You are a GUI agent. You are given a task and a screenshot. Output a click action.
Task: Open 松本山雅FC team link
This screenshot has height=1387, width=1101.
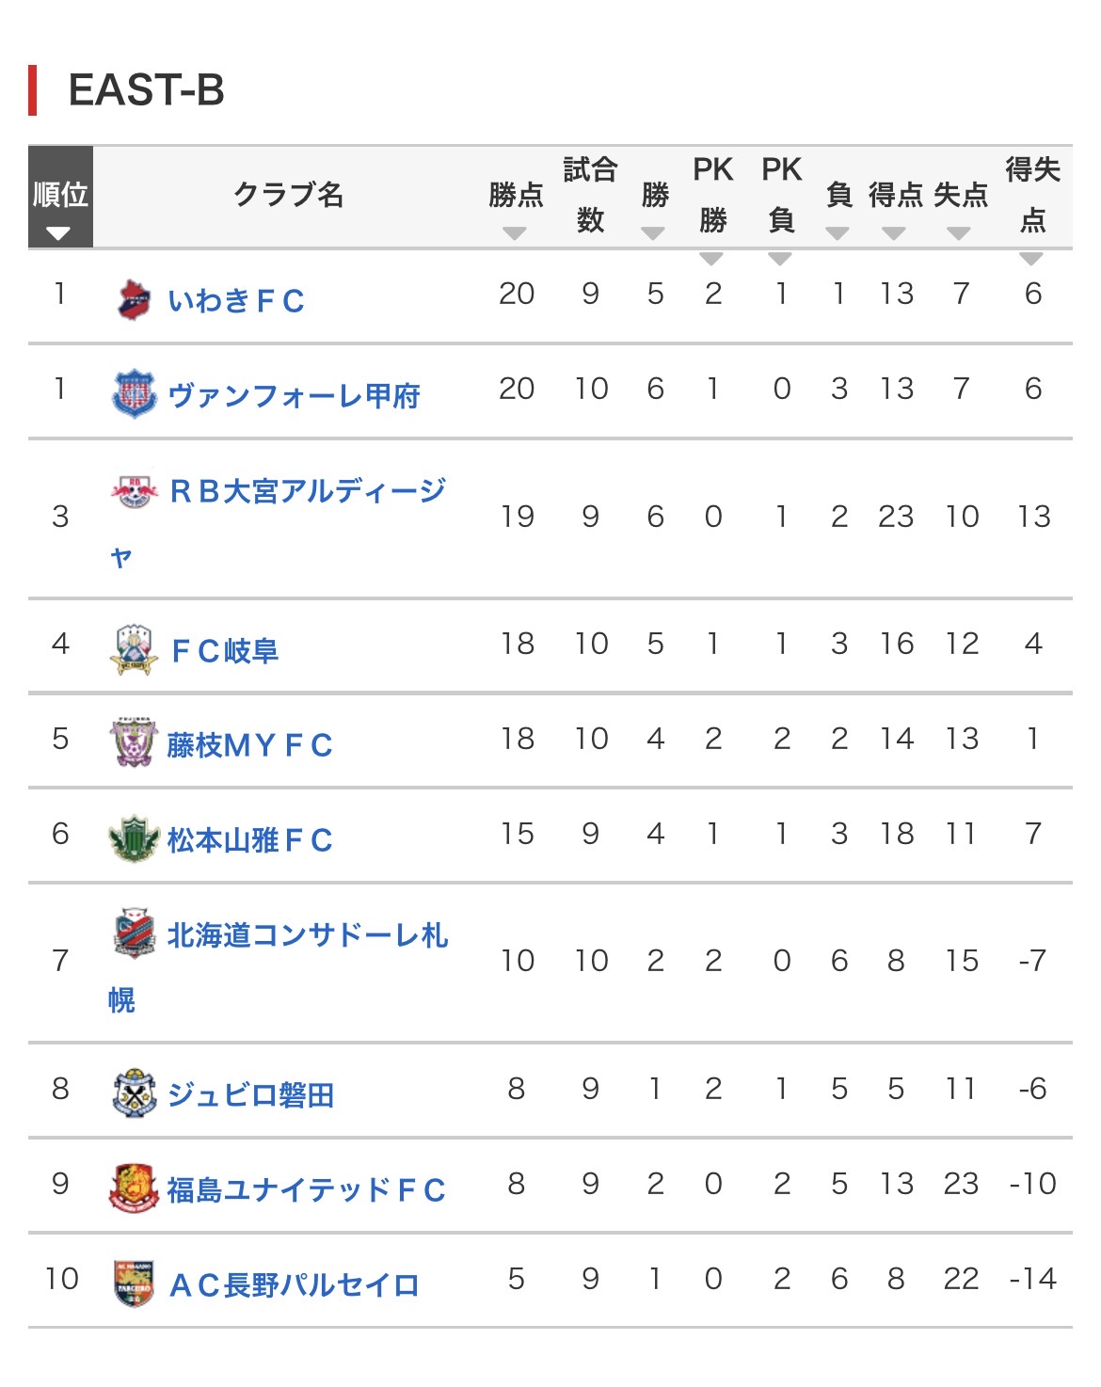tap(249, 840)
